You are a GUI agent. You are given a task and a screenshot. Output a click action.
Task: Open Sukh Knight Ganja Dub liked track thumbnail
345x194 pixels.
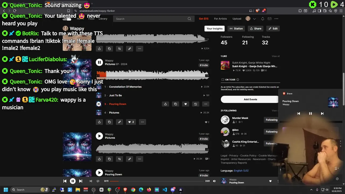click(225, 65)
